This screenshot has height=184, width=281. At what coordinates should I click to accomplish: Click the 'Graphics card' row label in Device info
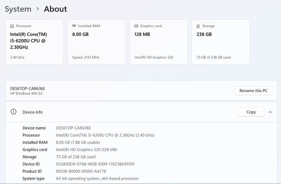[x=35, y=150]
